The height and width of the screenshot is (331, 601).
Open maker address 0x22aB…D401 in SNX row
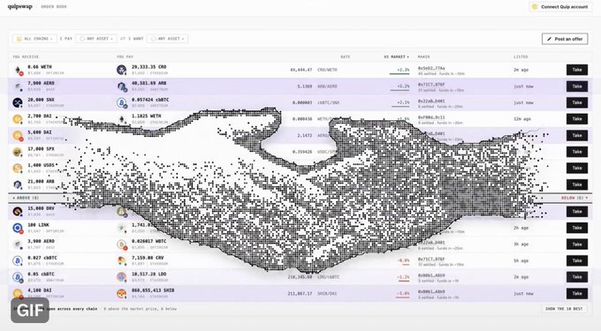pyautogui.click(x=431, y=101)
